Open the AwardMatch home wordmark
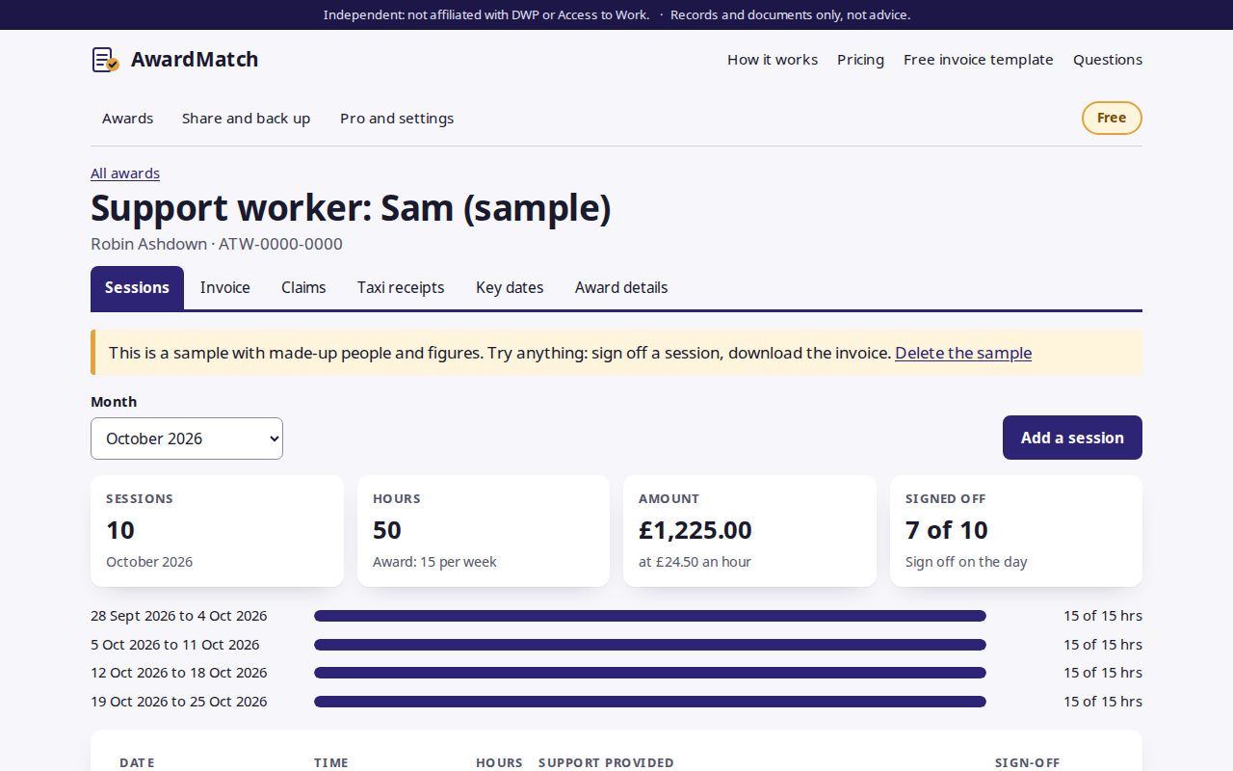The image size is (1233, 771). (x=195, y=60)
